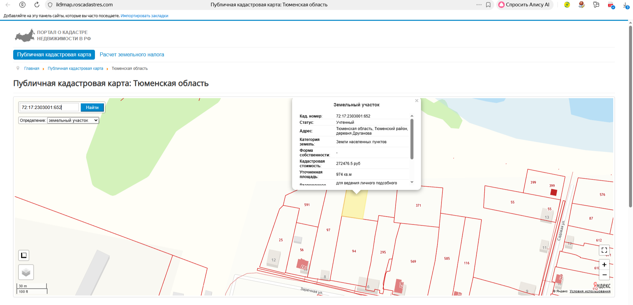Open the map measurement ruler tool
Screen dimensions: 633x305
[24, 255]
